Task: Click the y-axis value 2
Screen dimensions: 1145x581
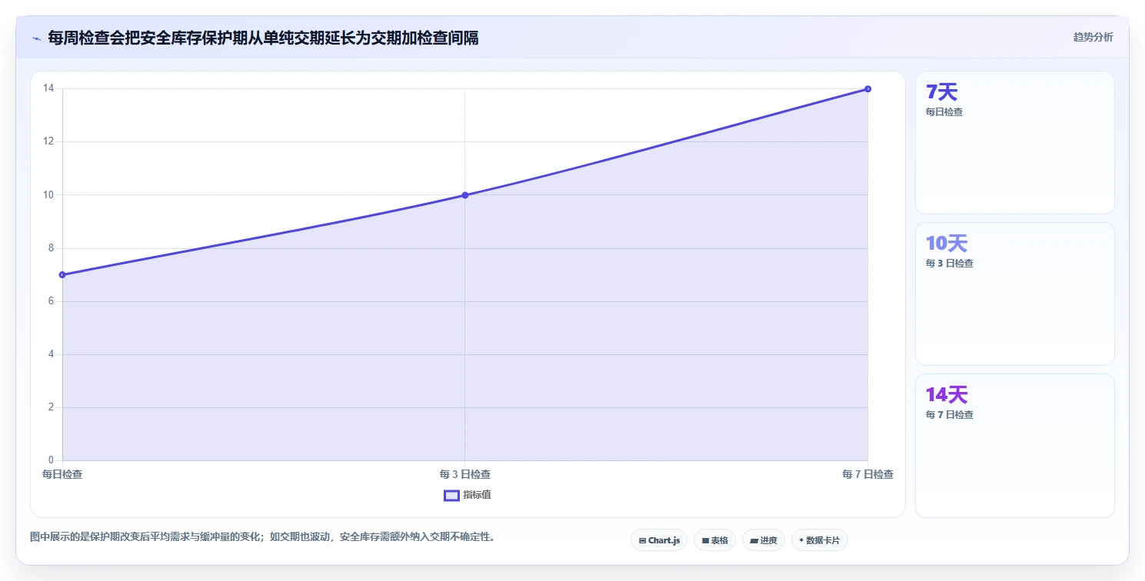Action: coord(51,407)
